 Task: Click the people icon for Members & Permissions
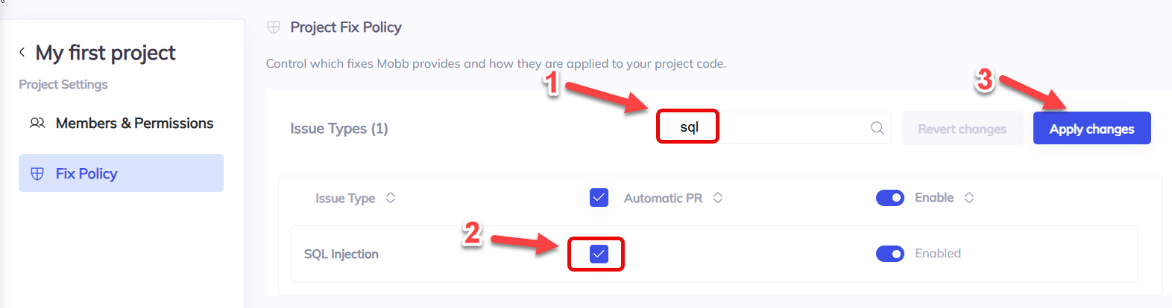pos(37,123)
